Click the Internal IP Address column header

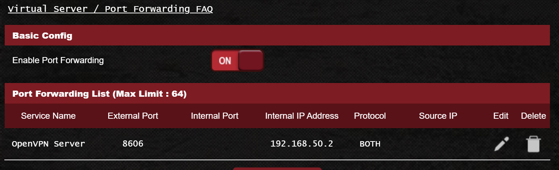coord(302,116)
